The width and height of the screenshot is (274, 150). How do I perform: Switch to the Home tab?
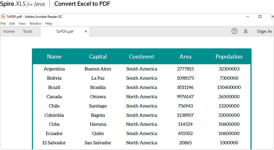tap(9, 31)
